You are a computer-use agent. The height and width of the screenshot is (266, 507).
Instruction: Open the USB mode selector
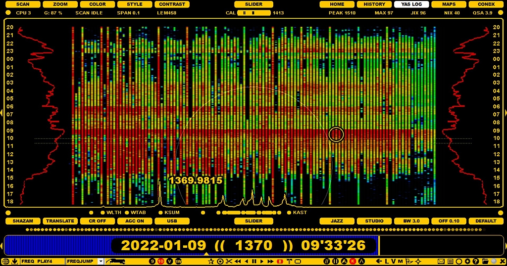(172, 221)
